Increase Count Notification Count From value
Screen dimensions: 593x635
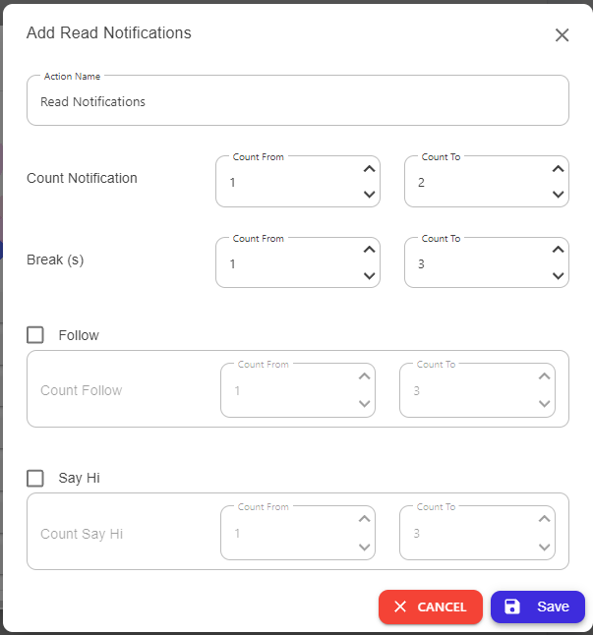pyautogui.click(x=369, y=169)
